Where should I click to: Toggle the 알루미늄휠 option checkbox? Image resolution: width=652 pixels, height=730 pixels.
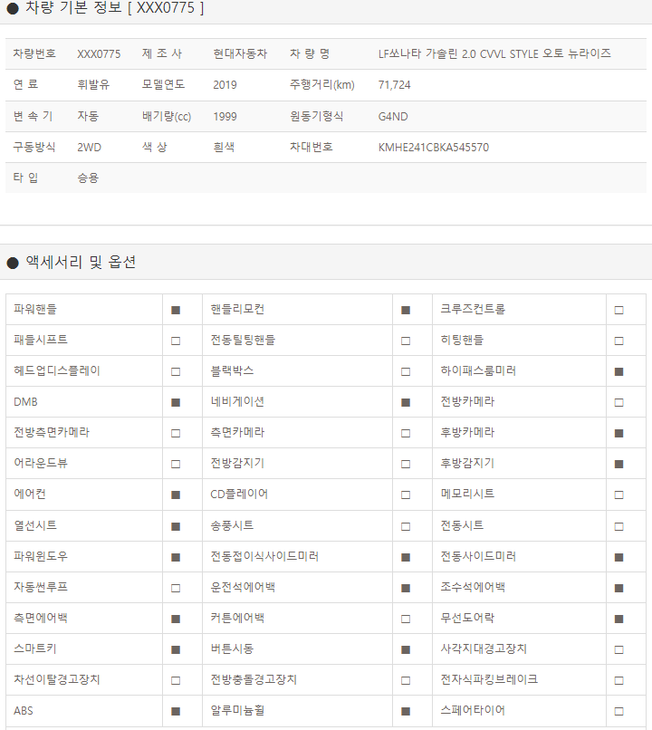point(406,711)
